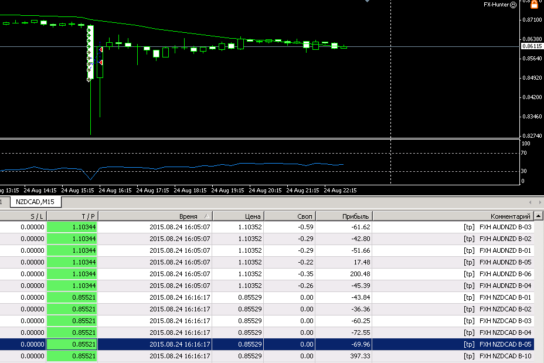Click the profit value -36.36

tap(361, 309)
